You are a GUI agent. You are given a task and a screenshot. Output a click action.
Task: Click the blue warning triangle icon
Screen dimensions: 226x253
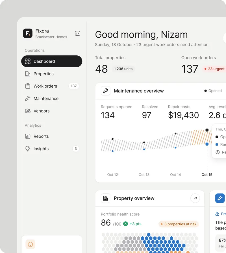[217, 214]
